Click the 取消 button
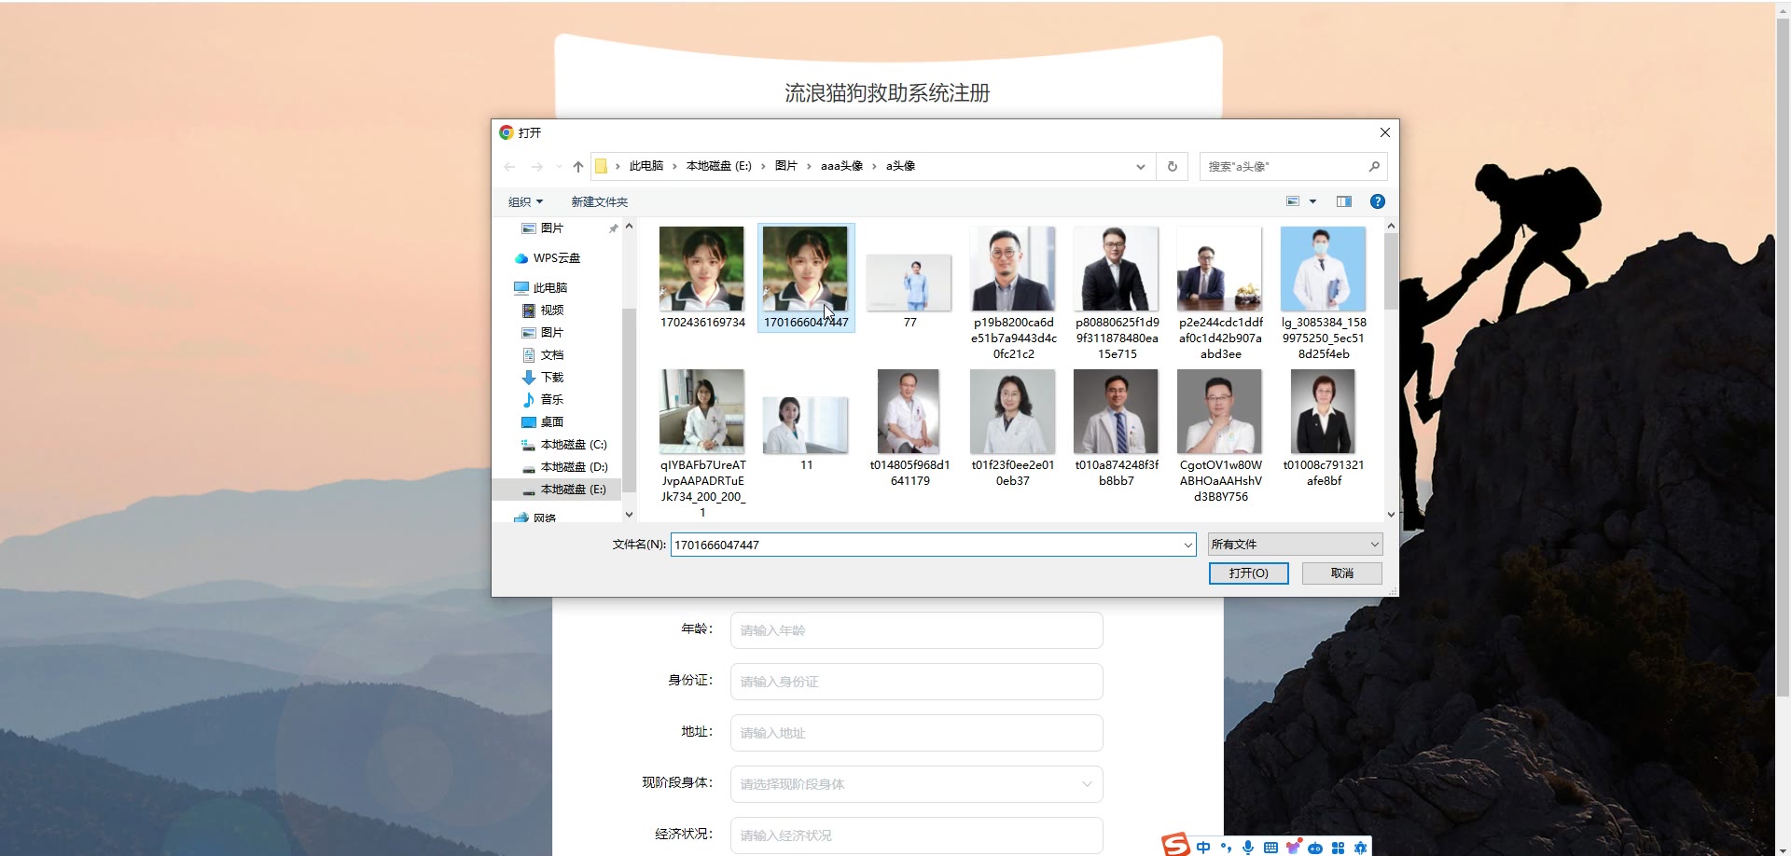This screenshot has width=1791, height=856. pos(1341,573)
